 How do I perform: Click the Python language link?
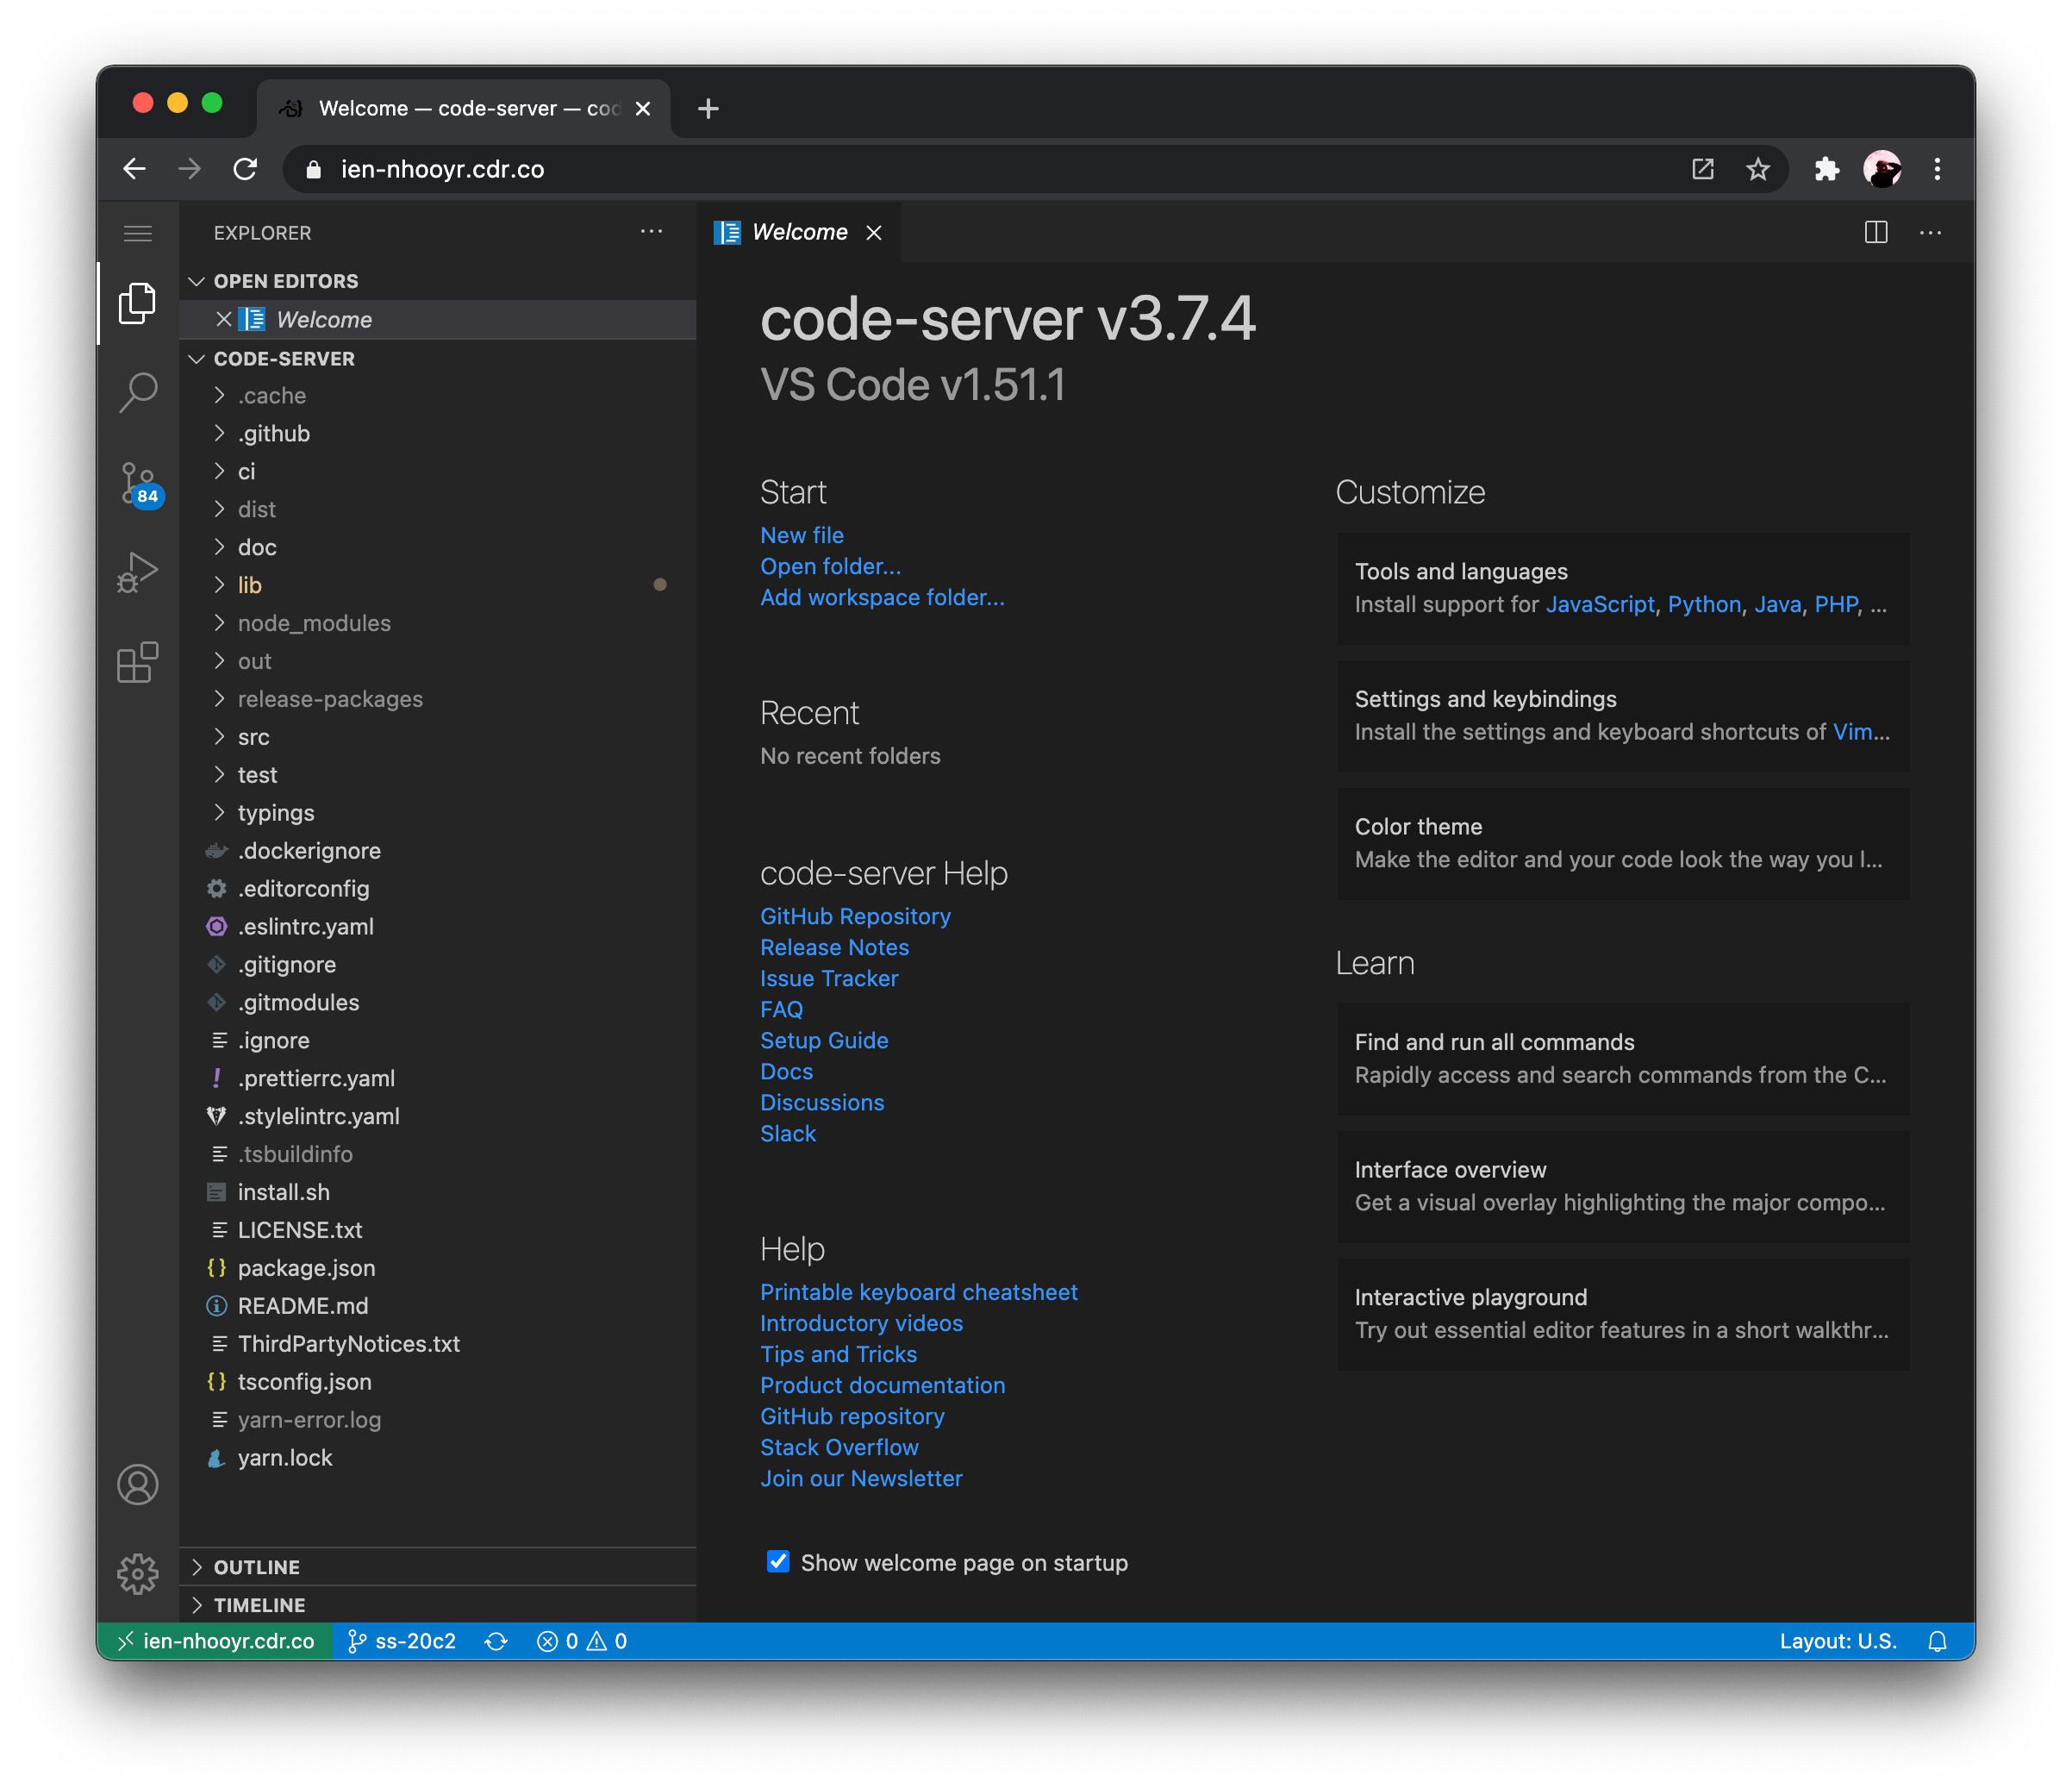1704,604
